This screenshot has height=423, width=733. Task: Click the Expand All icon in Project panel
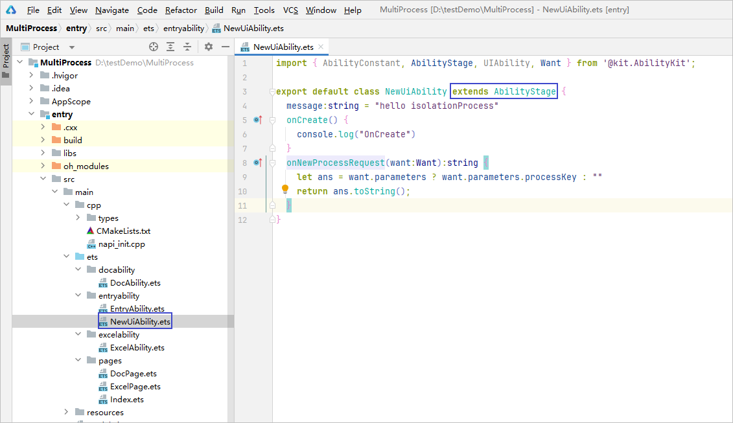coord(170,47)
